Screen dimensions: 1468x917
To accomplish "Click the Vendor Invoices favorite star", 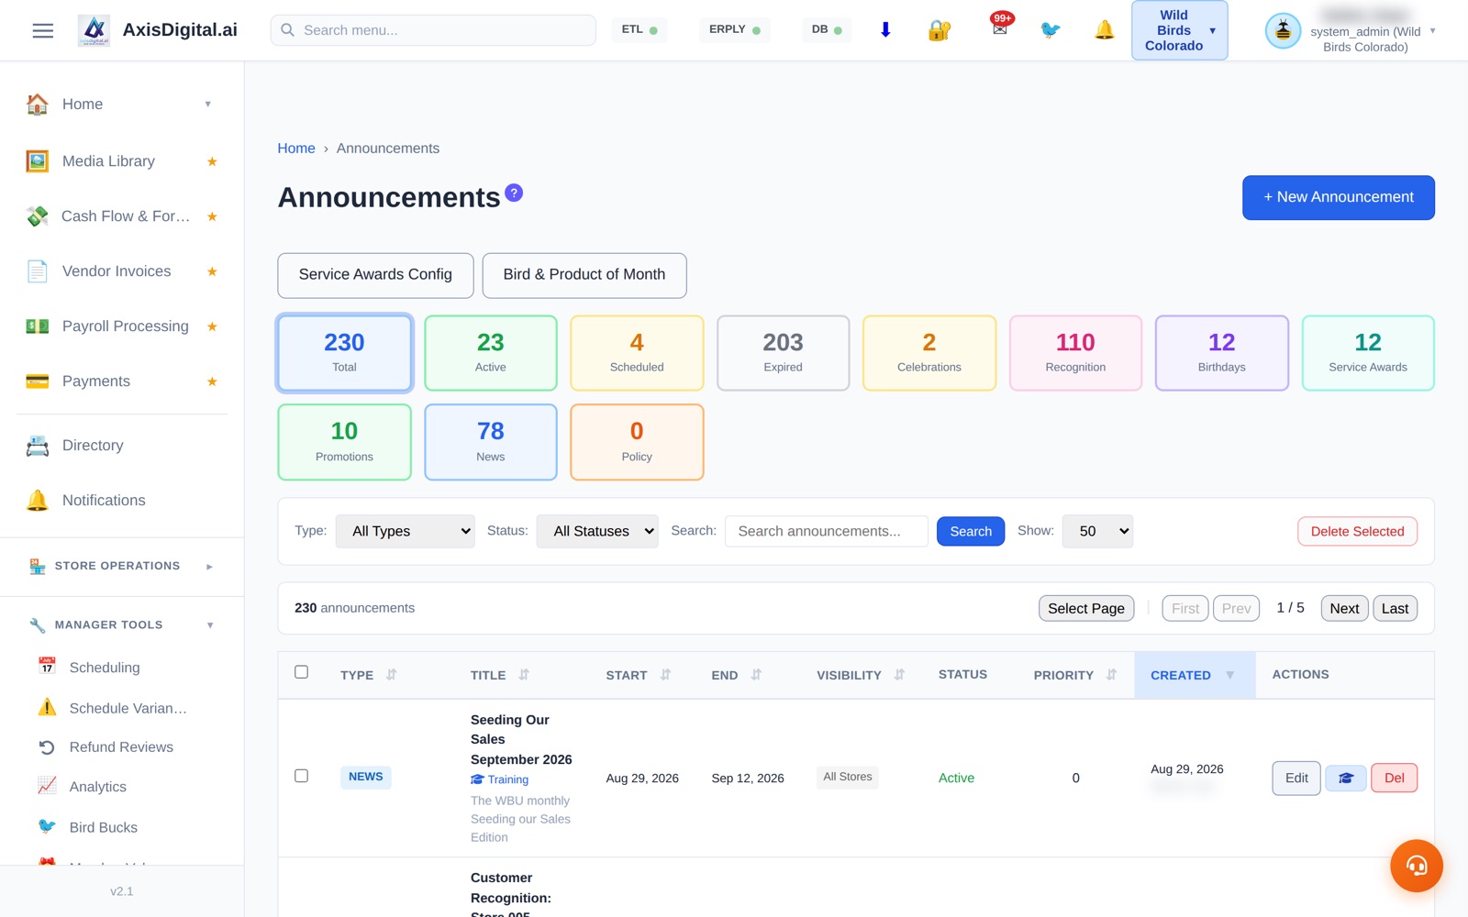I will [x=212, y=271].
